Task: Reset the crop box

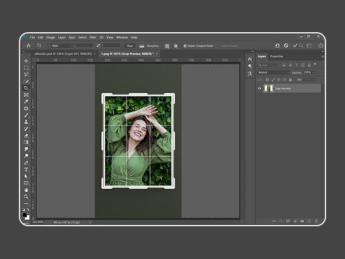Action: (x=278, y=45)
